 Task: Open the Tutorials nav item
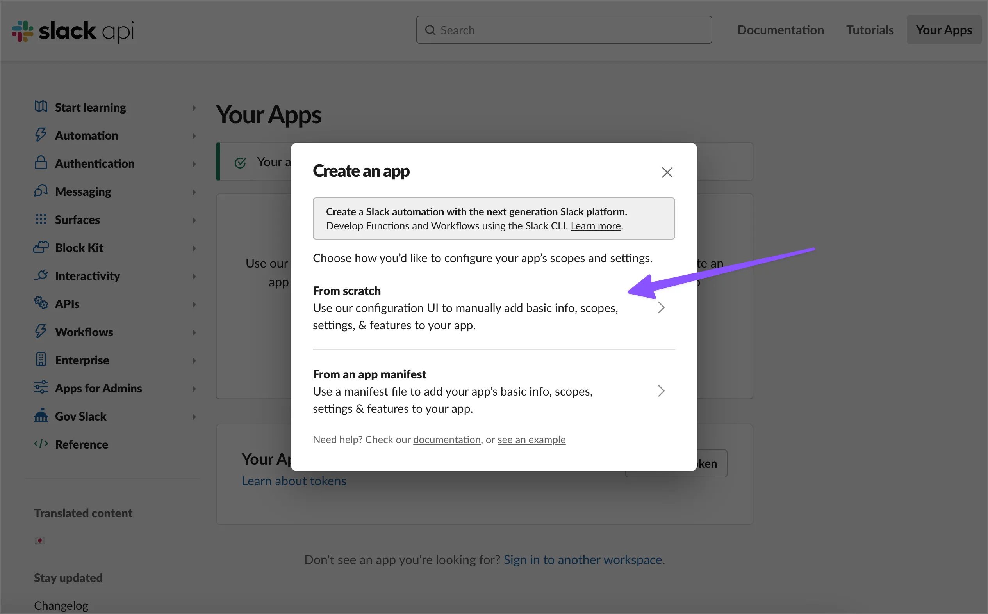(870, 30)
